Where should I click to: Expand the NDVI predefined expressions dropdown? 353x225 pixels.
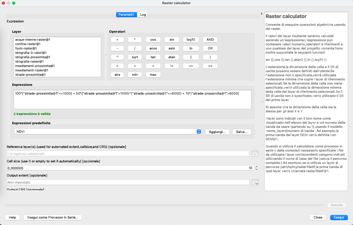[x=199, y=132]
